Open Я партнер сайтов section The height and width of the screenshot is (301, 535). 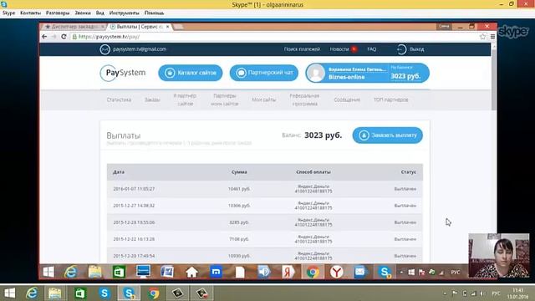[185, 99]
